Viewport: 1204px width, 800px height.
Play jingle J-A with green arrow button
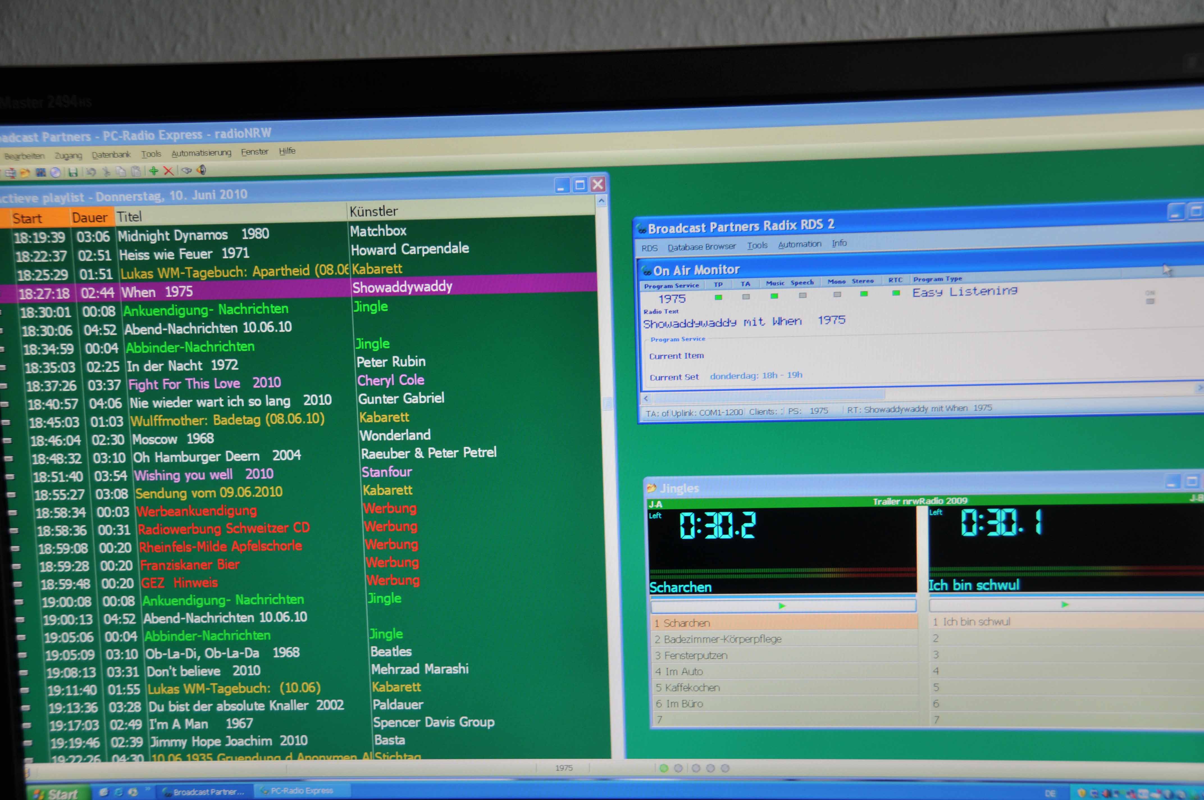pyautogui.click(x=783, y=606)
